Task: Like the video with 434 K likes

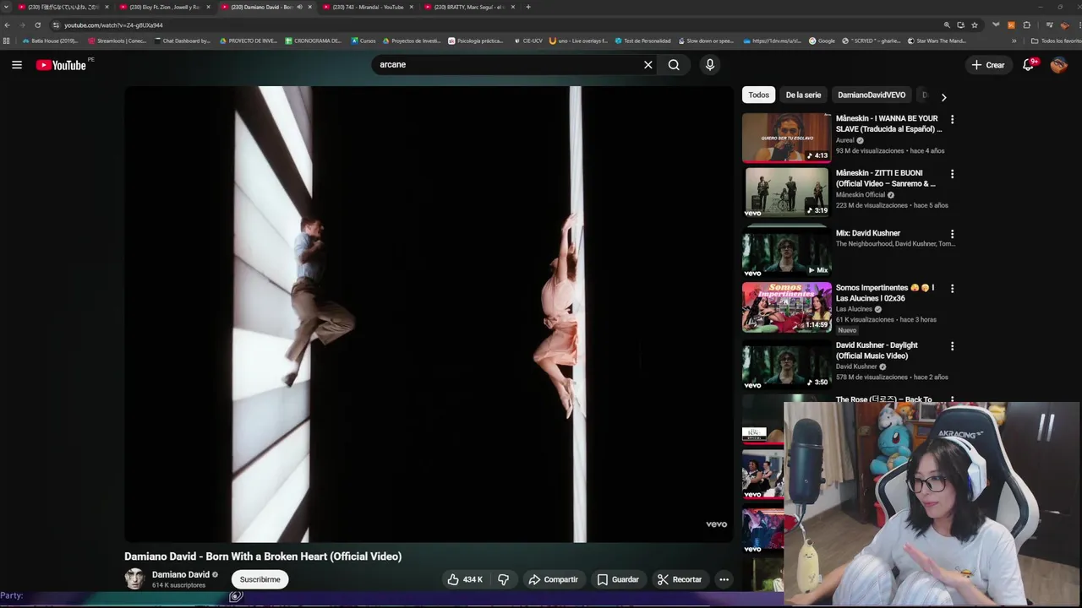Action: click(465, 579)
